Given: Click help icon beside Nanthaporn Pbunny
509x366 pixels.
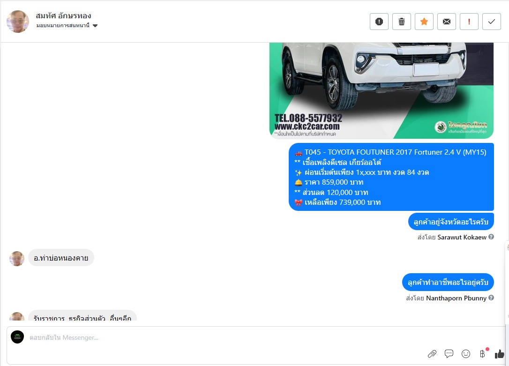Looking at the screenshot, I should 491,298.
